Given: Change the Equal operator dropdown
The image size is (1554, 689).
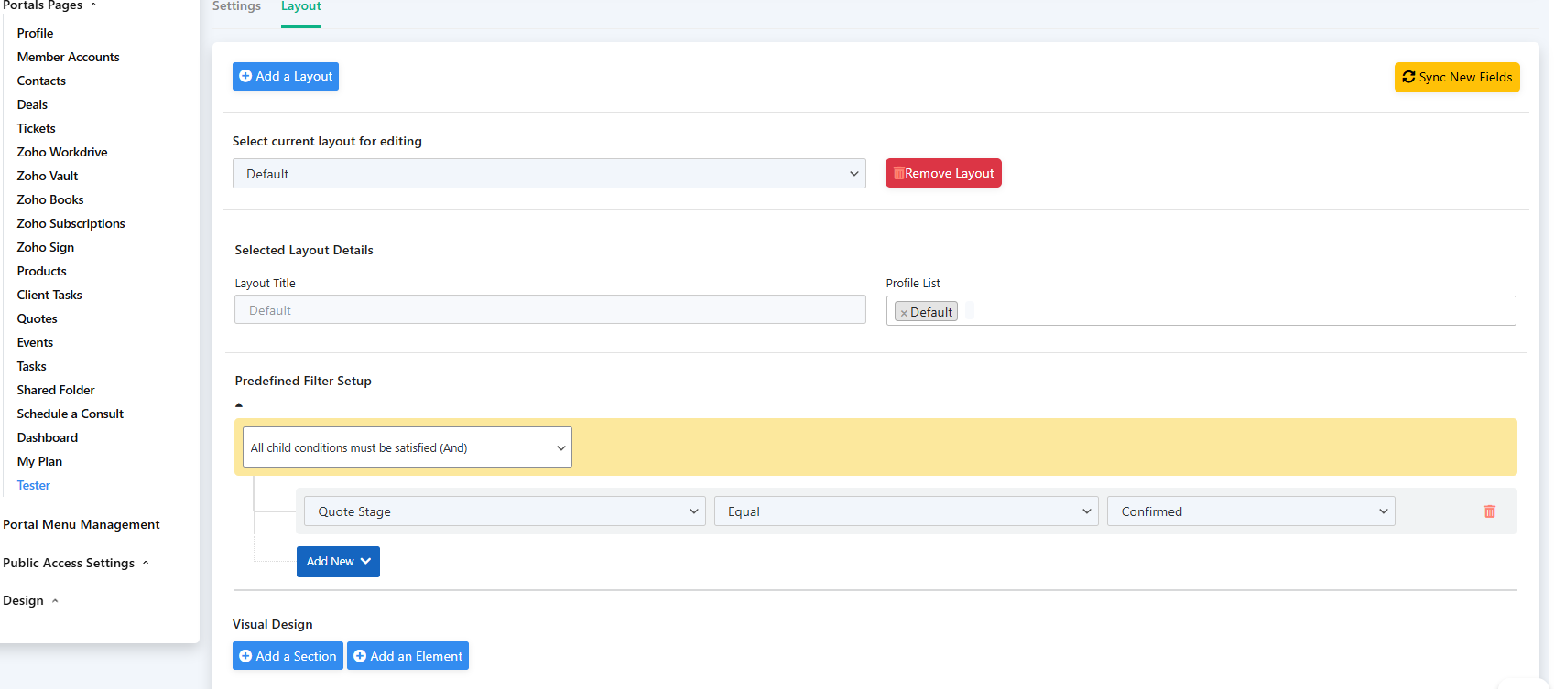Looking at the screenshot, I should pos(906,511).
